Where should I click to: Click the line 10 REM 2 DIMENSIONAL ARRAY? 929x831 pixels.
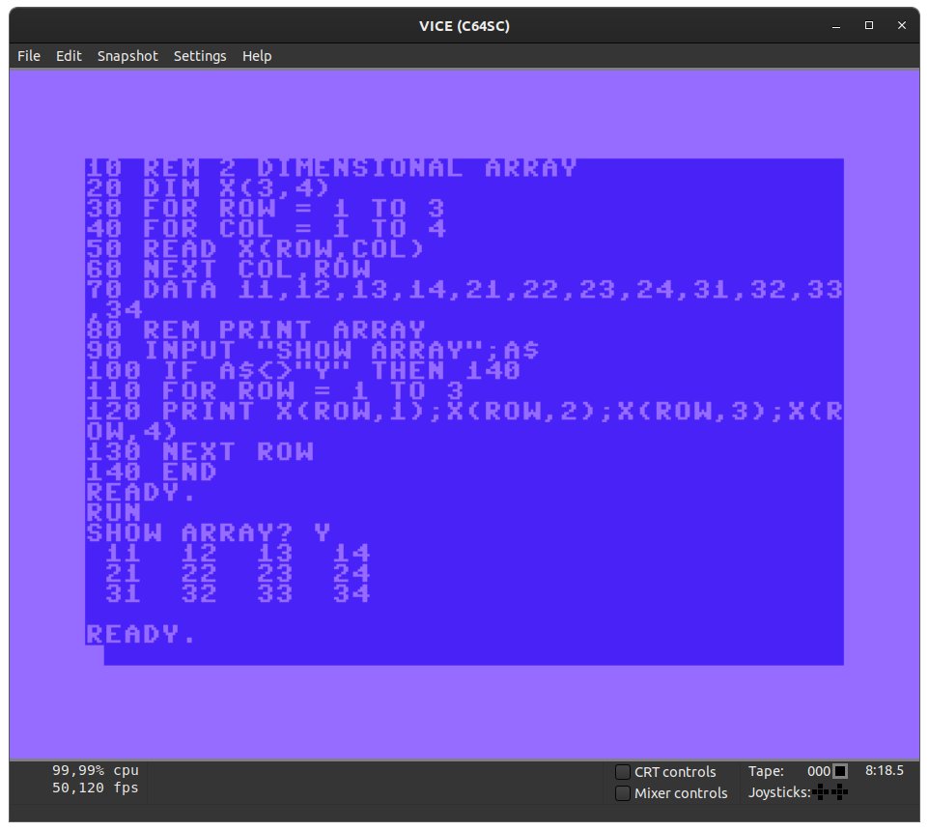point(331,168)
